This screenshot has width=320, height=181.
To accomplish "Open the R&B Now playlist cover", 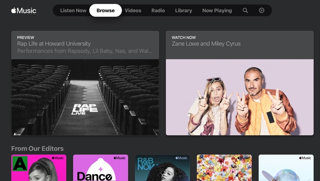I will (x=162, y=168).
